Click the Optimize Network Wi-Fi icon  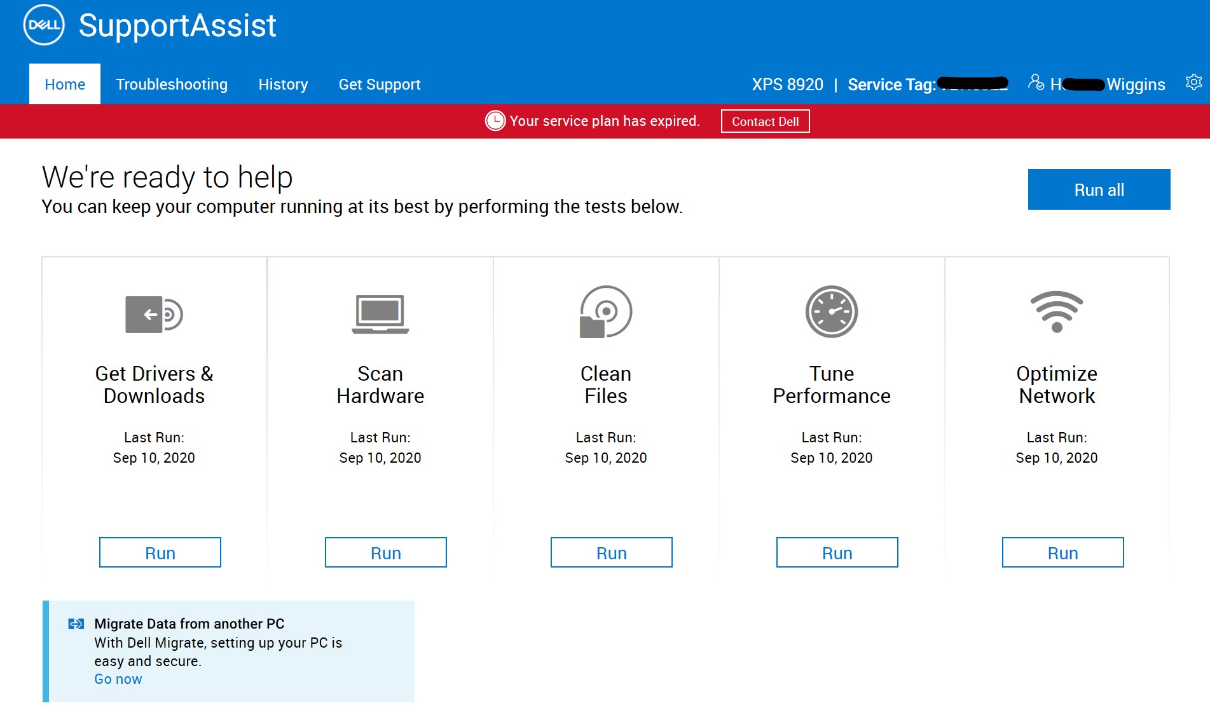coord(1057,311)
